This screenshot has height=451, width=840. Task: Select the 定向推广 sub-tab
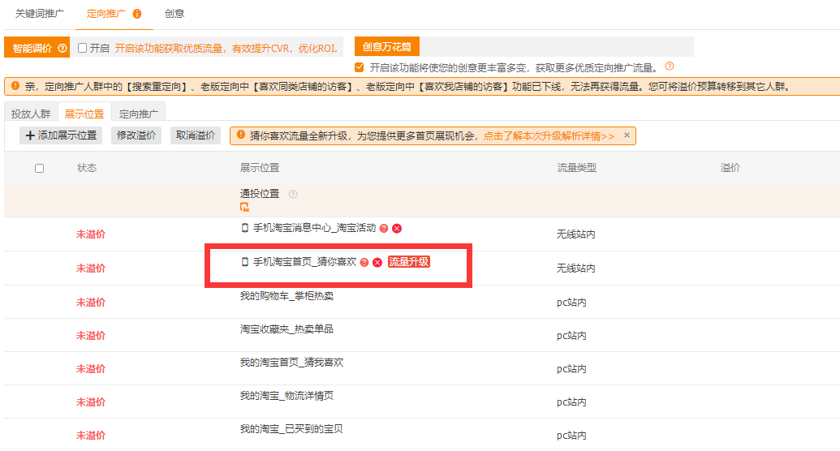pyautogui.click(x=139, y=114)
